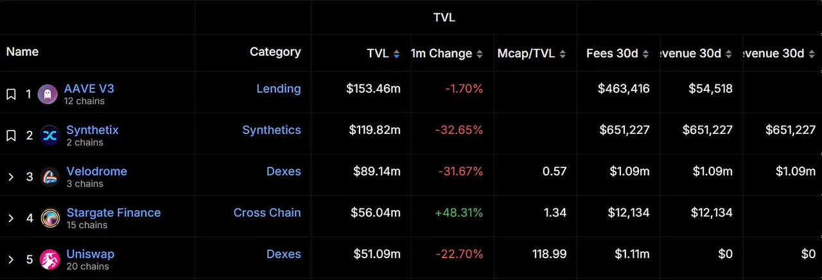Click the Name column header
The height and width of the screenshot is (280, 822).
pyautogui.click(x=22, y=52)
